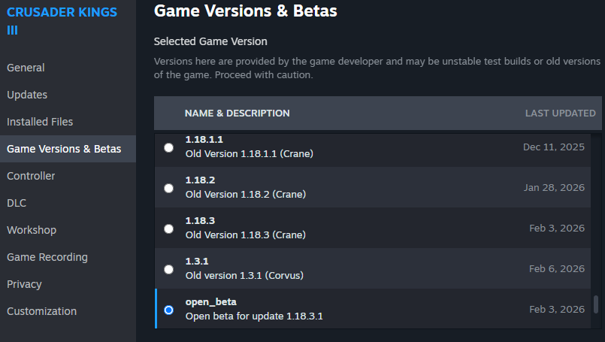Click the version list scrollbar thumb
Screen dimensions: 605x342
596,304
